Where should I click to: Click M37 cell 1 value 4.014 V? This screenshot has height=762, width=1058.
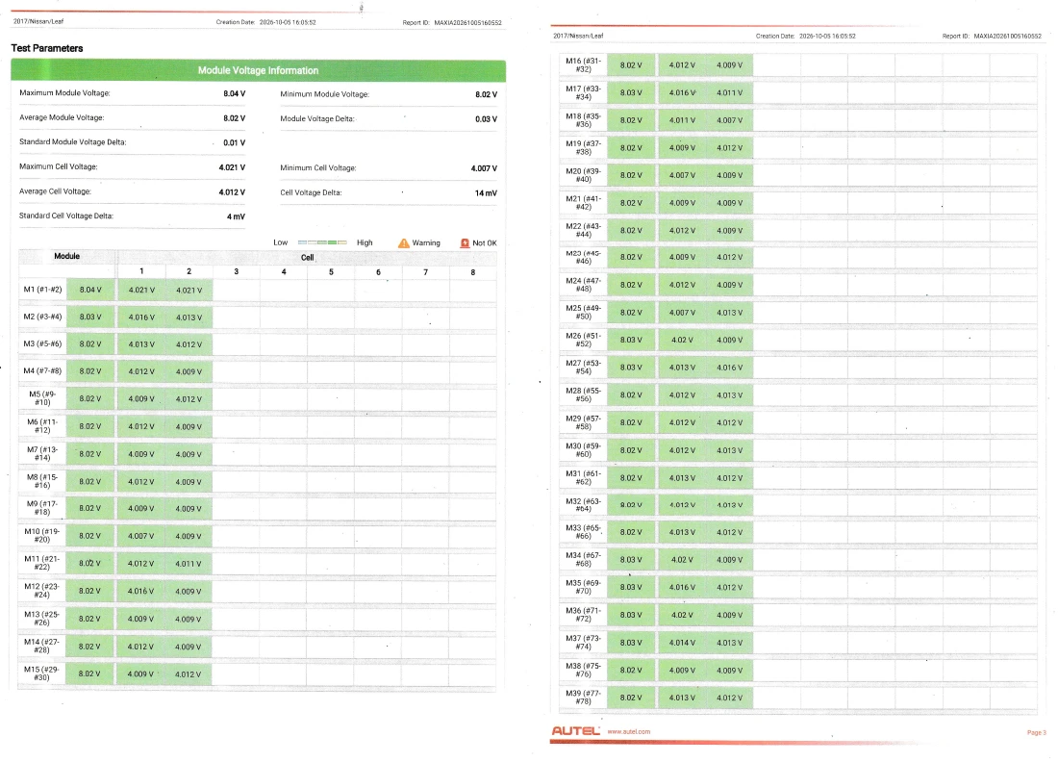click(x=682, y=644)
